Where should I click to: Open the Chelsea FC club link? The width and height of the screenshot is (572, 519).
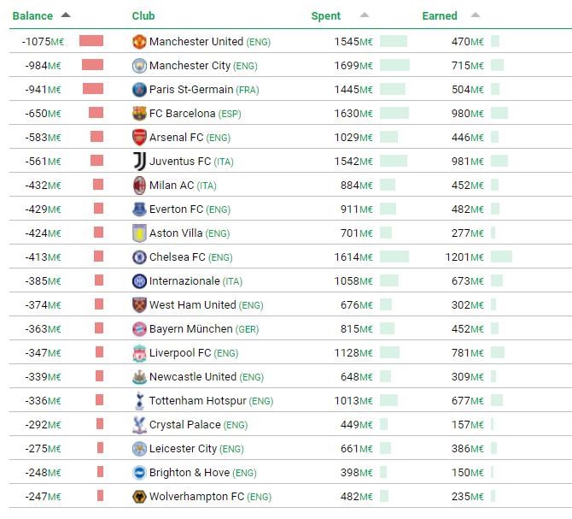[x=178, y=257]
